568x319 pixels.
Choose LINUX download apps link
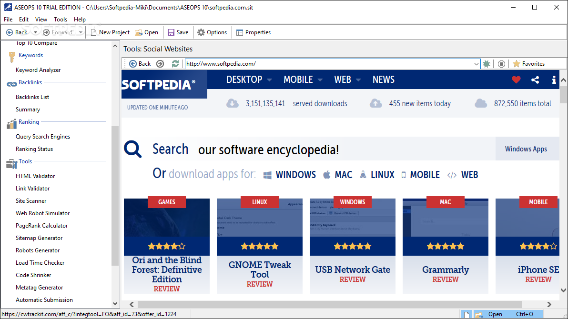click(x=377, y=175)
